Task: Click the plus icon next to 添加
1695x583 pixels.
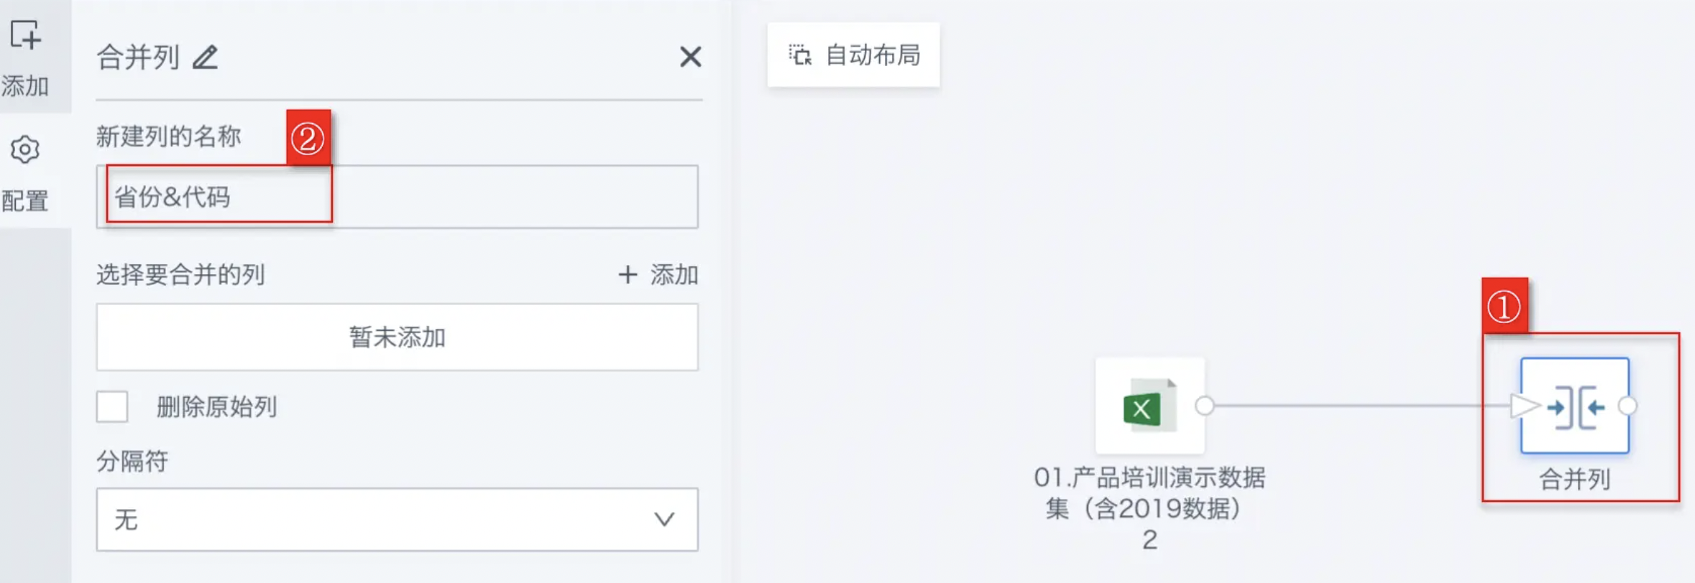Action: (628, 274)
